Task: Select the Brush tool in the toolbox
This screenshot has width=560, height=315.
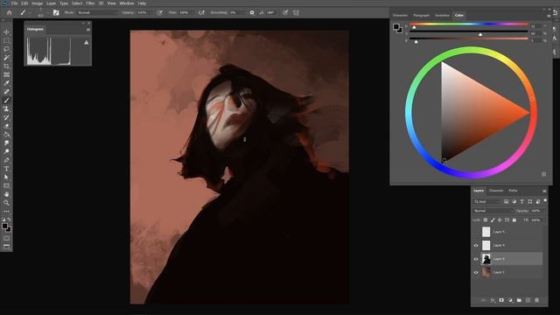Action: (x=6, y=101)
